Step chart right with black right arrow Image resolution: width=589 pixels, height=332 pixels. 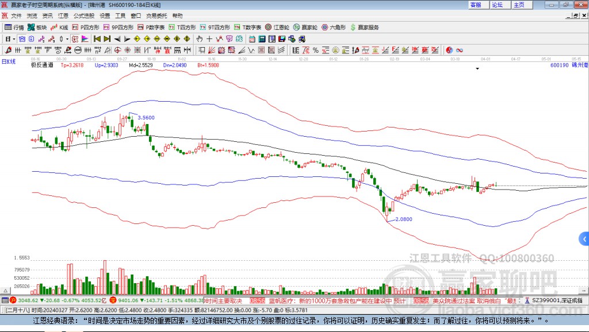[x=127, y=39]
